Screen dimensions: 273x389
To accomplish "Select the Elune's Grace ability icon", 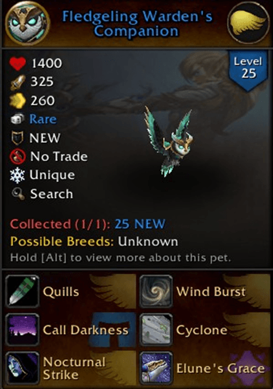I will [x=156, y=368].
